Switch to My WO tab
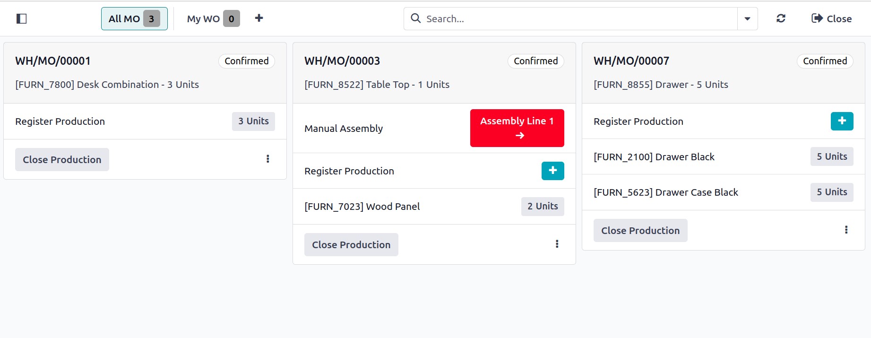The width and height of the screenshot is (871, 338). pos(213,18)
